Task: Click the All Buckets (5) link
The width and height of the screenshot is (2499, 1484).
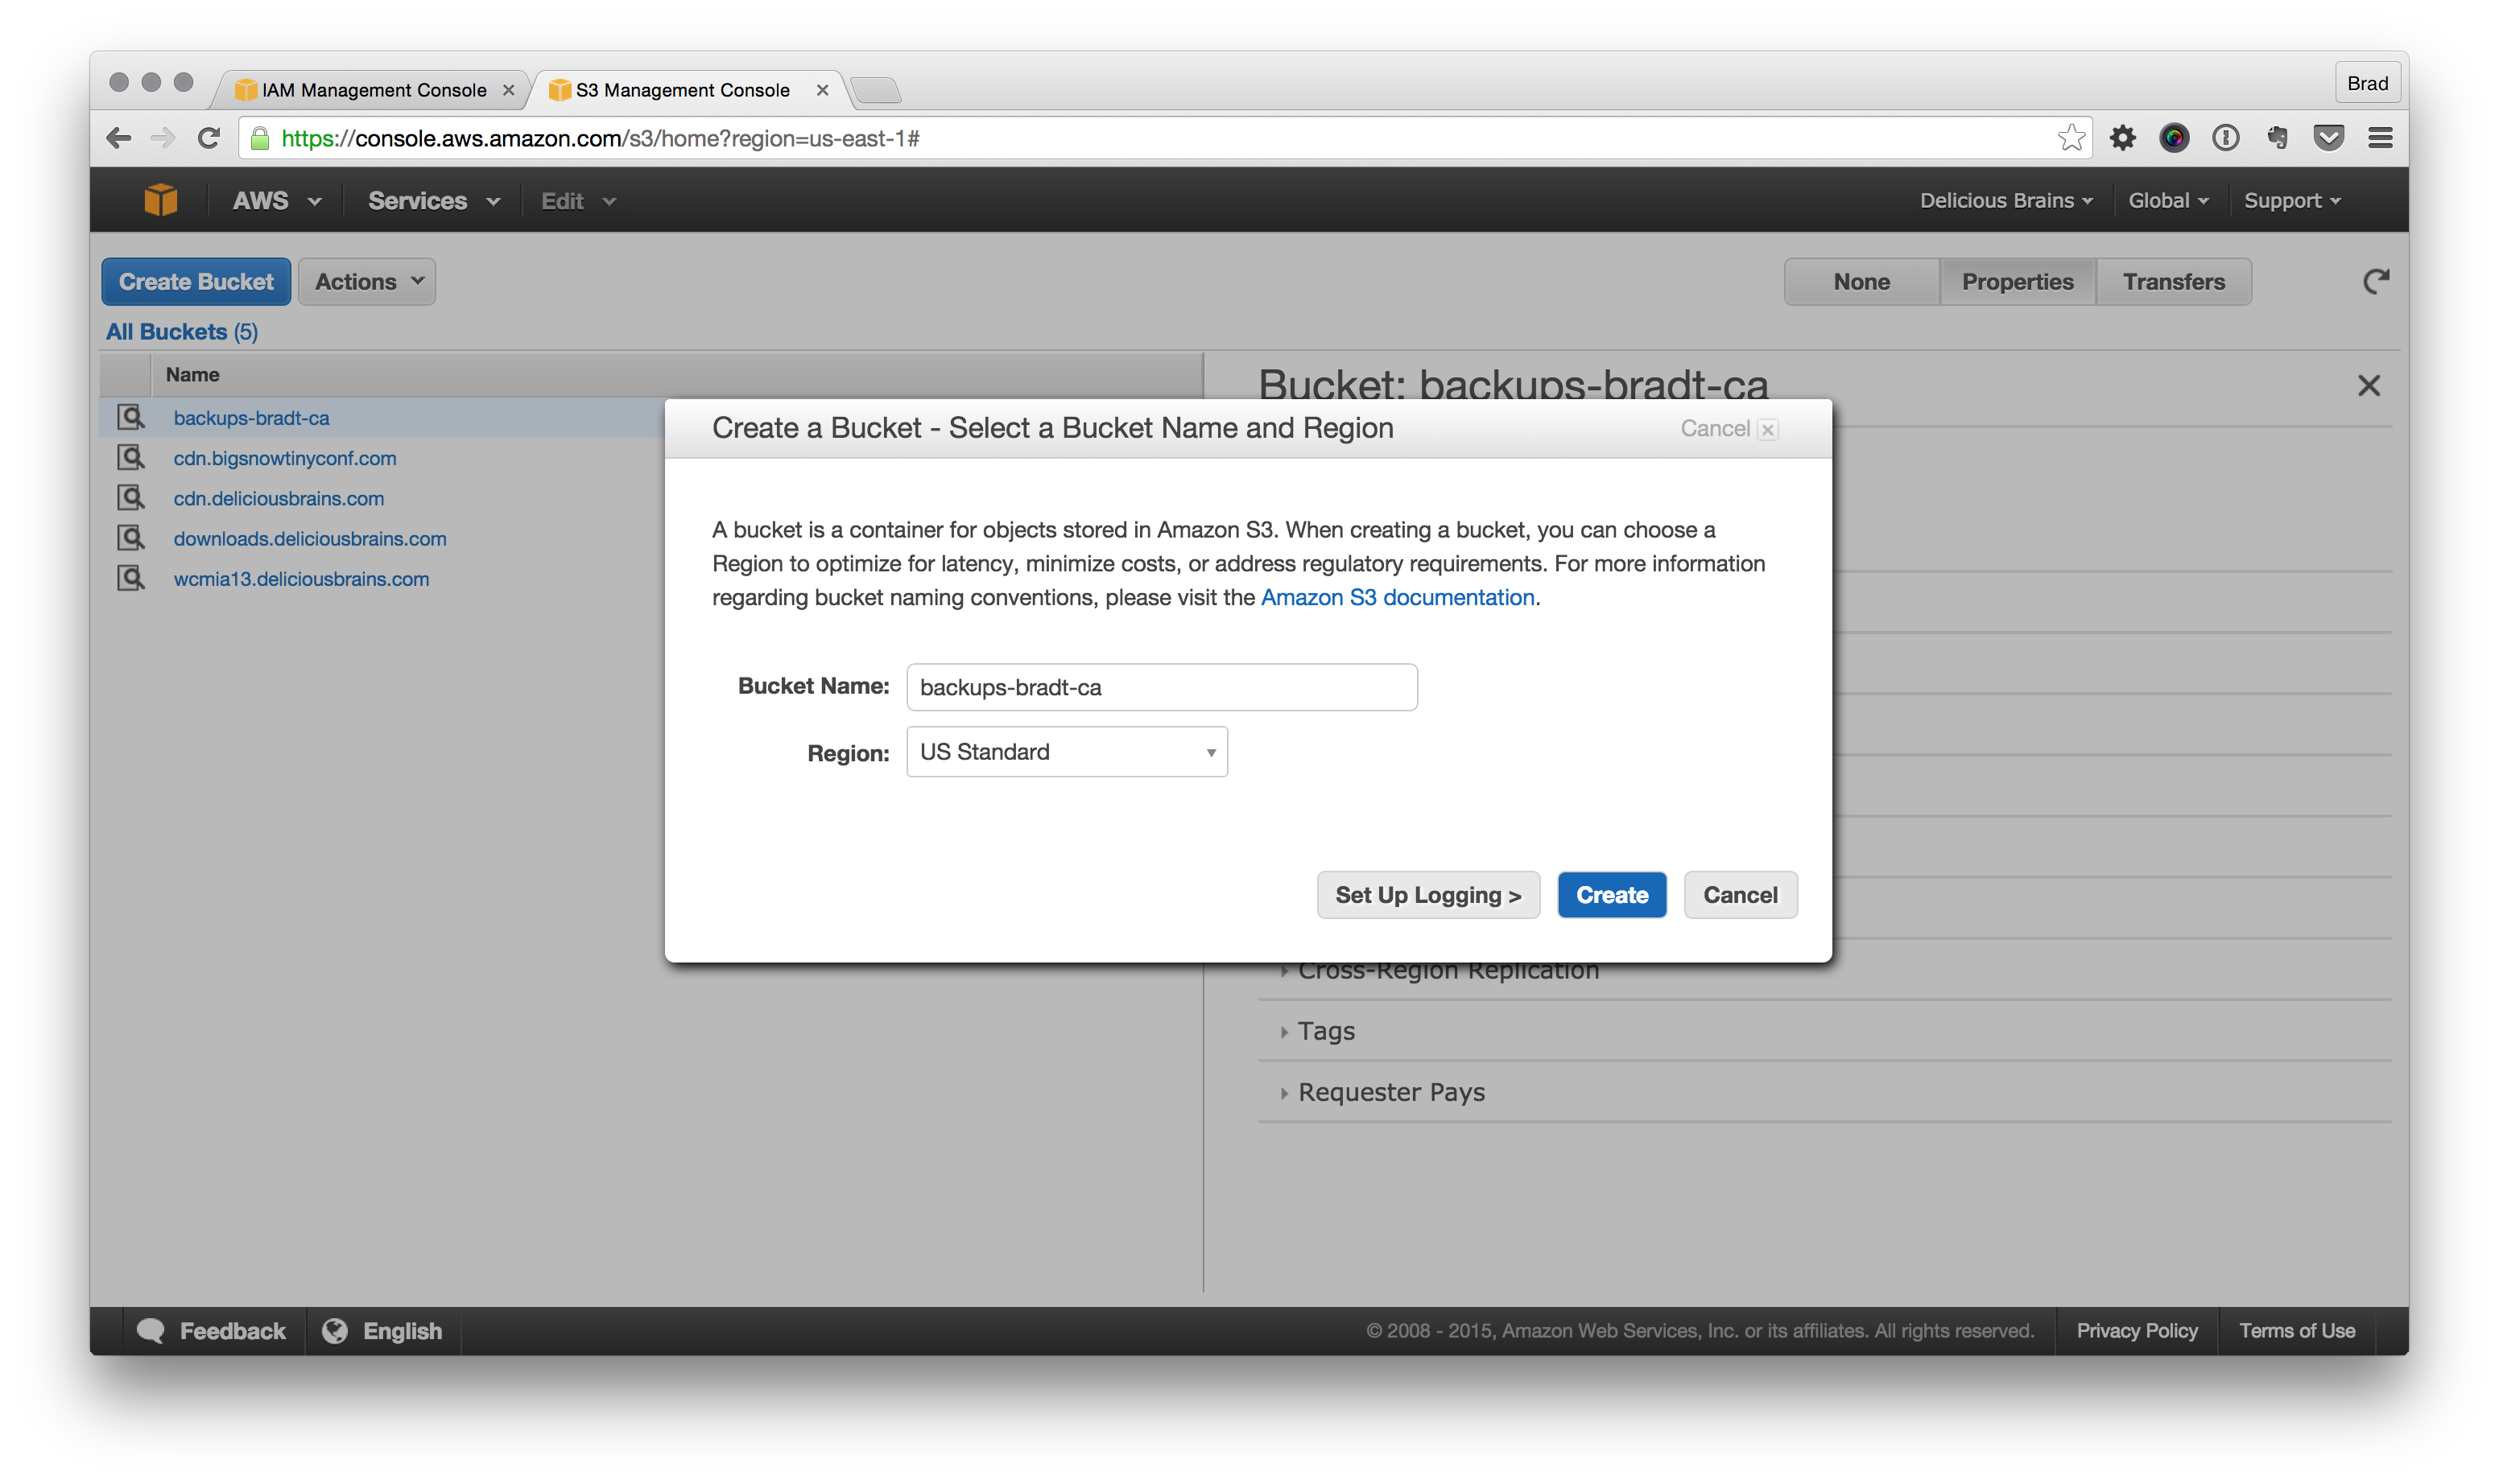Action: coord(182,331)
